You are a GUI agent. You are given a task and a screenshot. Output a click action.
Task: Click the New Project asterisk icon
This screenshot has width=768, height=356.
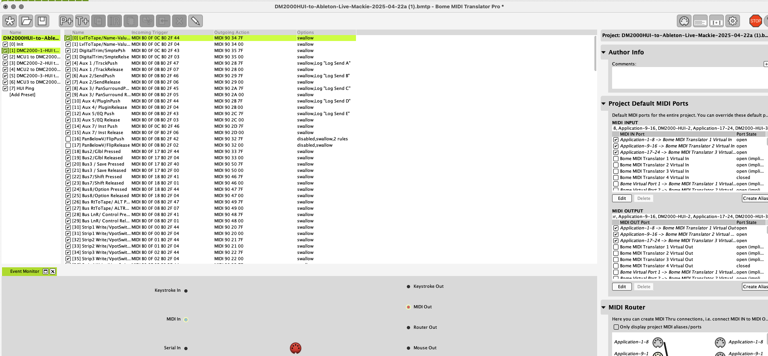coord(10,21)
